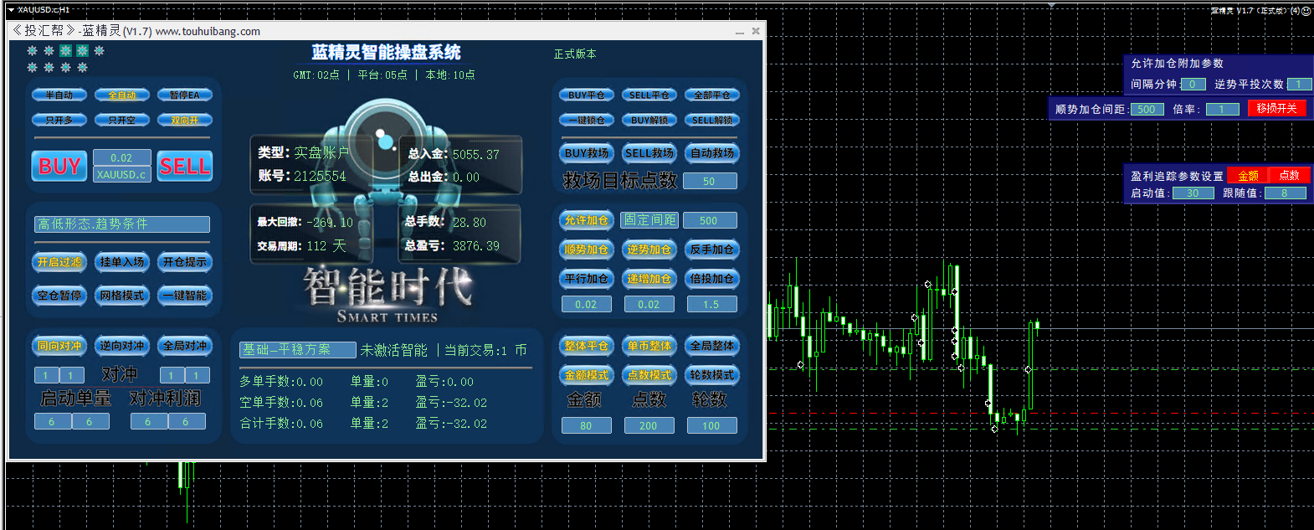The image size is (1314, 530).
Task: Open the 固定间距 spacing type field
Action: pos(649,220)
